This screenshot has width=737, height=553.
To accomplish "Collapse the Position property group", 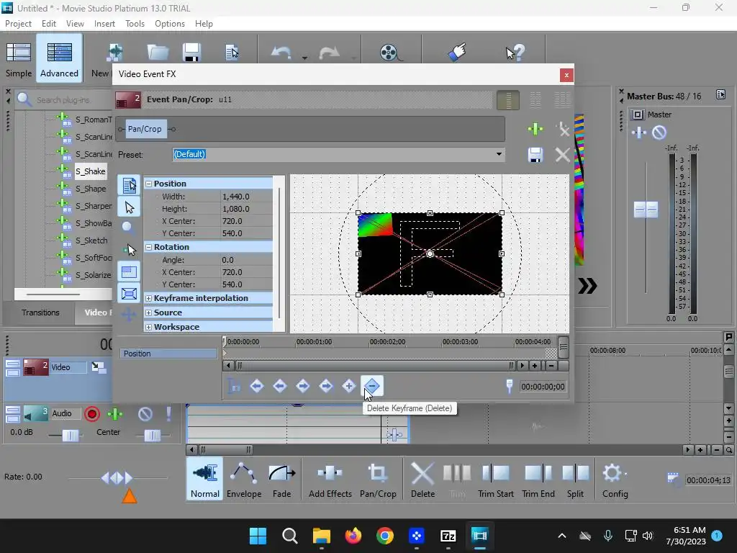I will pos(148,184).
